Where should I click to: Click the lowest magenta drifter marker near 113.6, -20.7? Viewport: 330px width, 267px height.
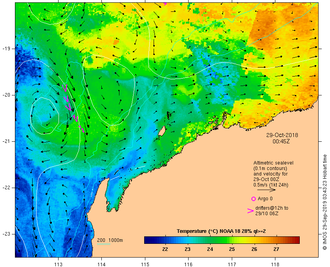(x=82, y=129)
